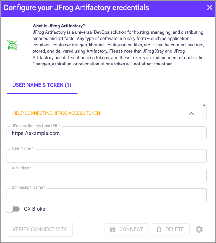This screenshot has width=216, height=243.
Task: Click into the API Token field
Action: [x=107, y=176]
